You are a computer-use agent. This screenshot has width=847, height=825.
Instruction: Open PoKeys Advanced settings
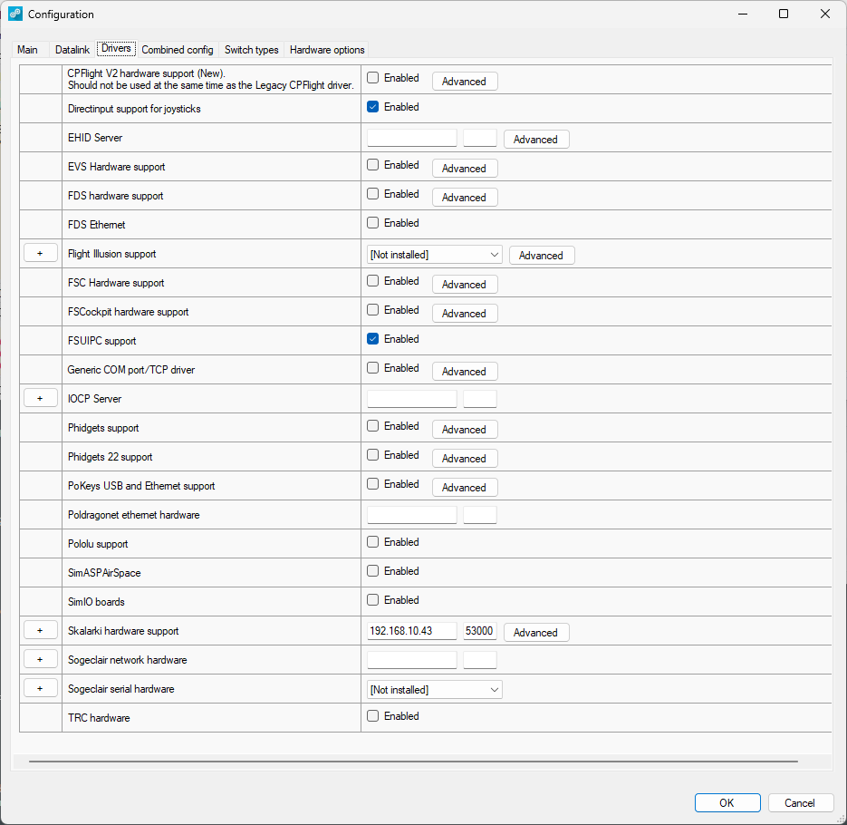(465, 488)
